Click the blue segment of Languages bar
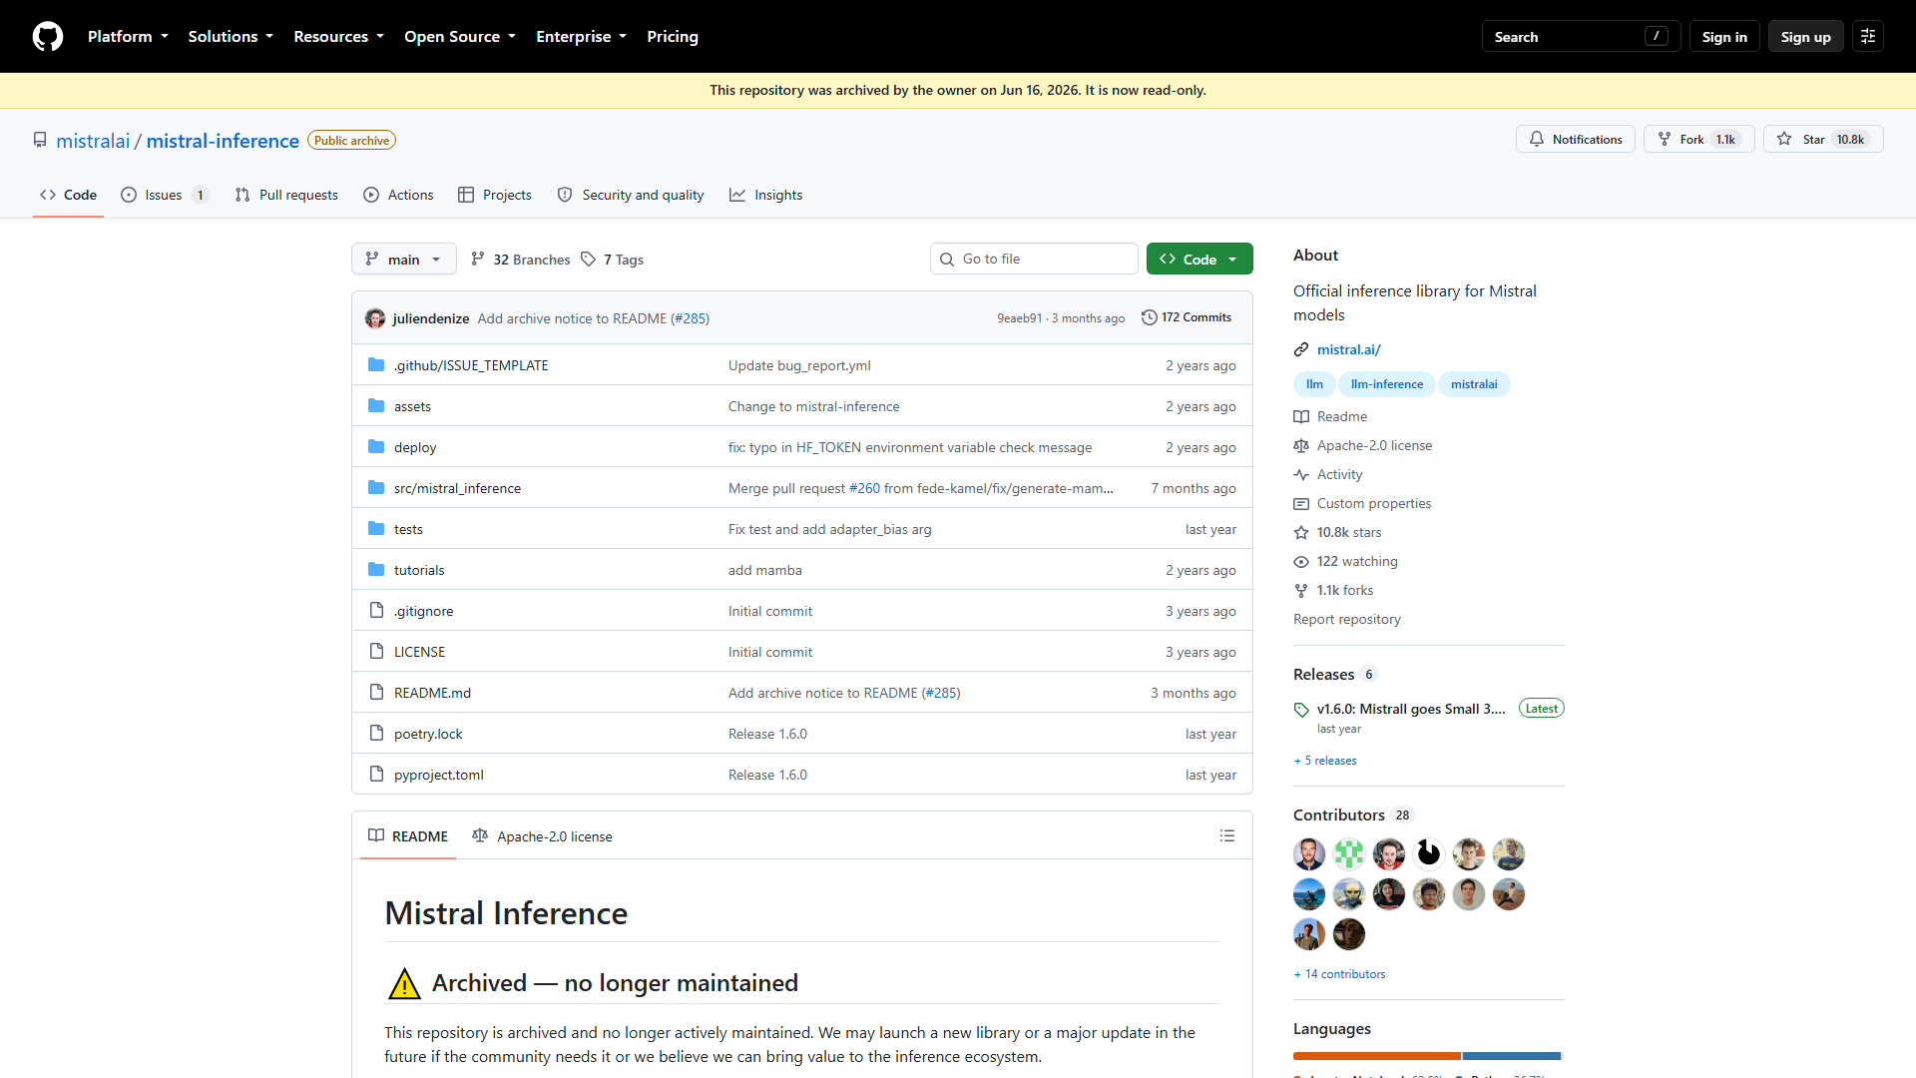1916x1078 pixels. [x=1511, y=1056]
